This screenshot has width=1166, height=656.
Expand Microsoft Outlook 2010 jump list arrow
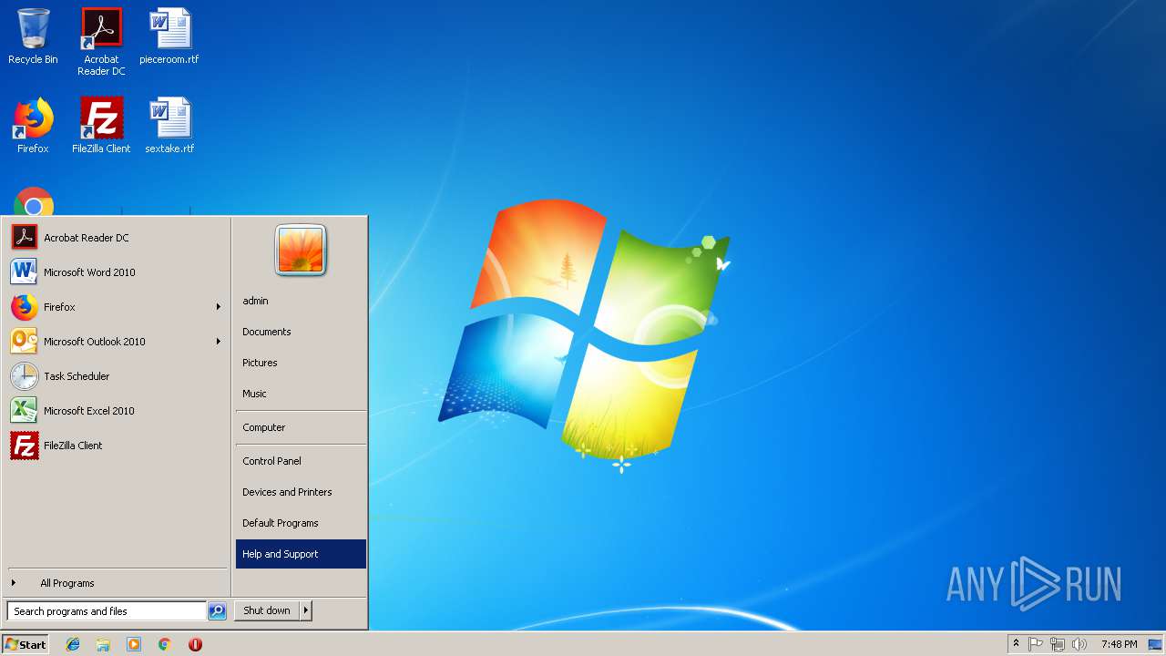(x=219, y=342)
